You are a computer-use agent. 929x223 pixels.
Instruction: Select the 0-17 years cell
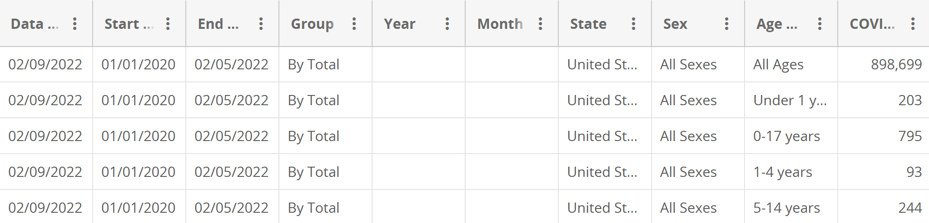[x=787, y=136]
